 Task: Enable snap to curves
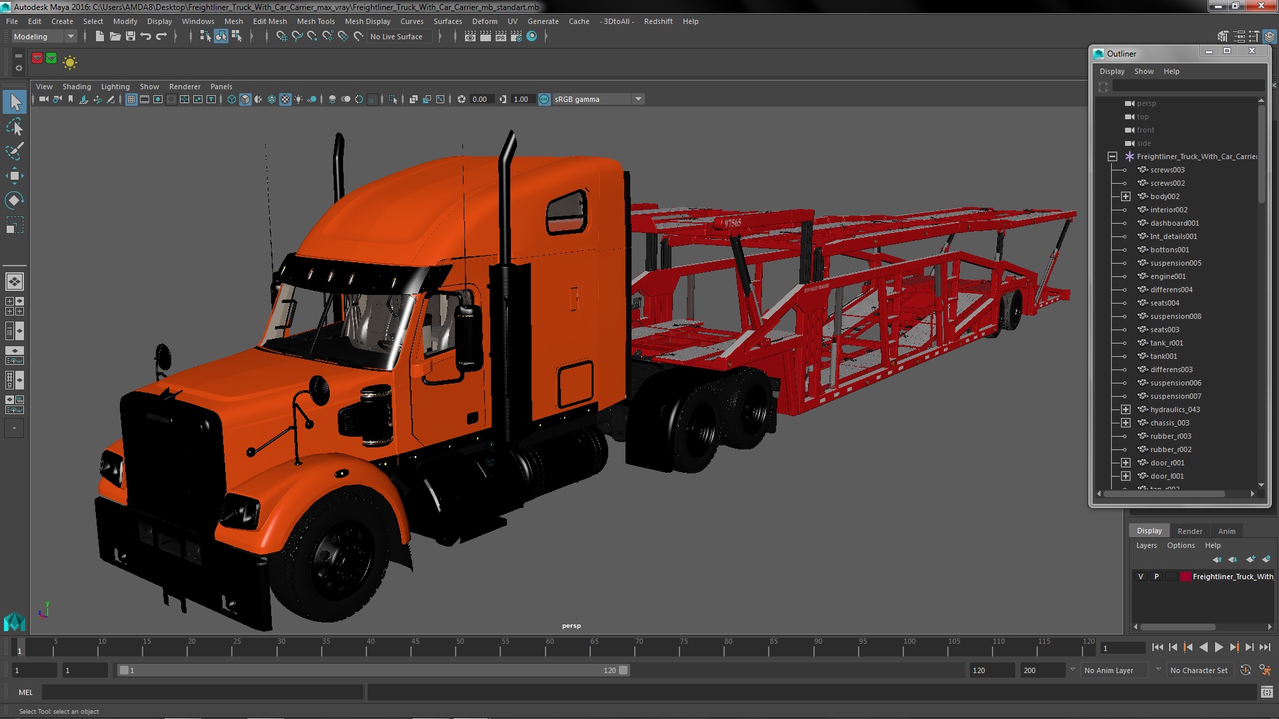pyautogui.click(x=297, y=37)
